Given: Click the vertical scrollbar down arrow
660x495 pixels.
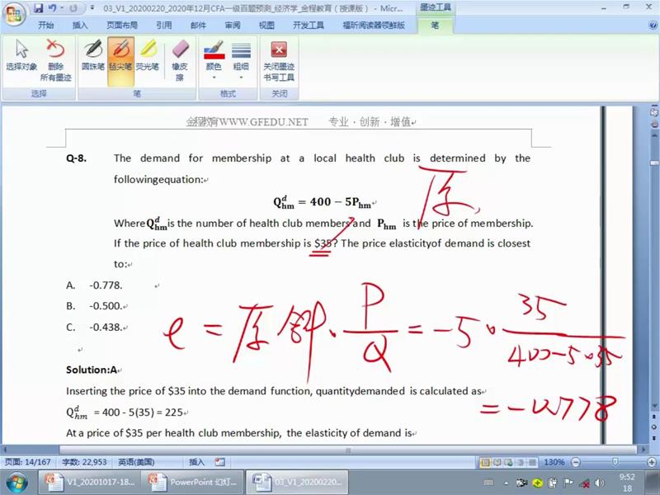Looking at the screenshot, I should [x=654, y=407].
